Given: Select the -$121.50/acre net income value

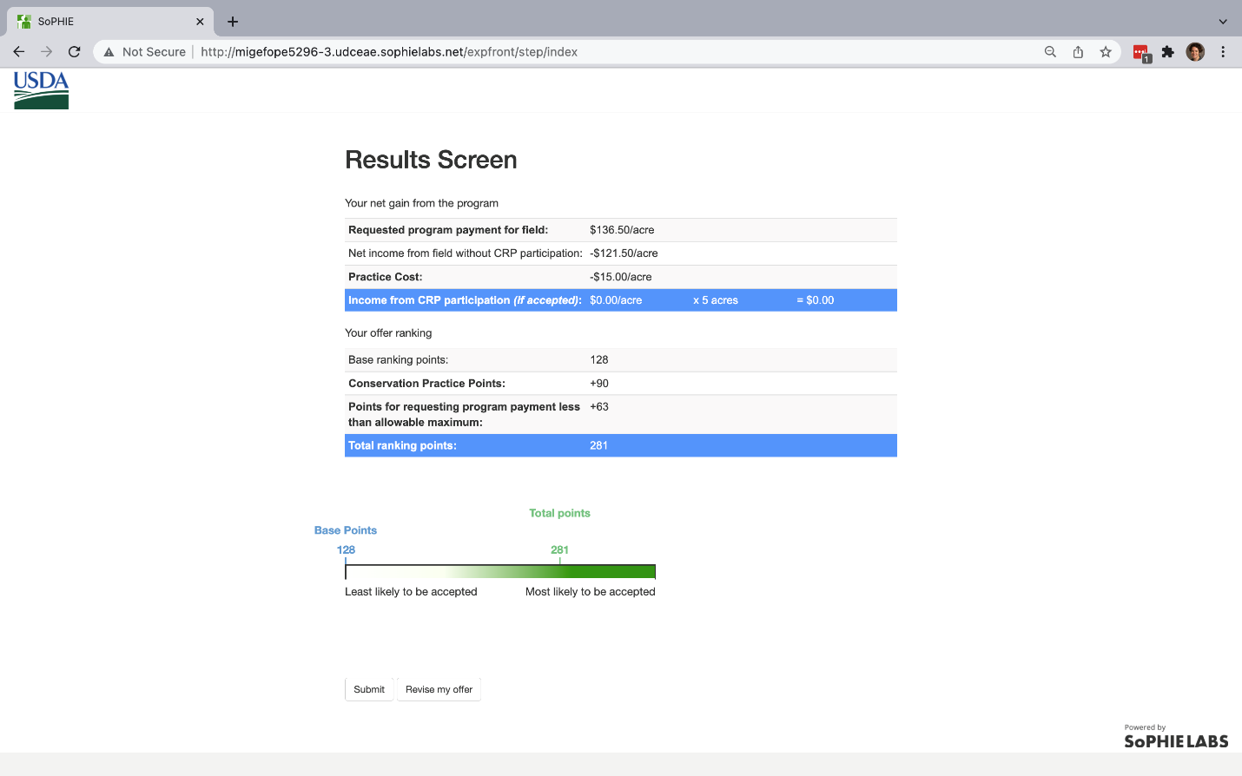Looking at the screenshot, I should coord(624,253).
